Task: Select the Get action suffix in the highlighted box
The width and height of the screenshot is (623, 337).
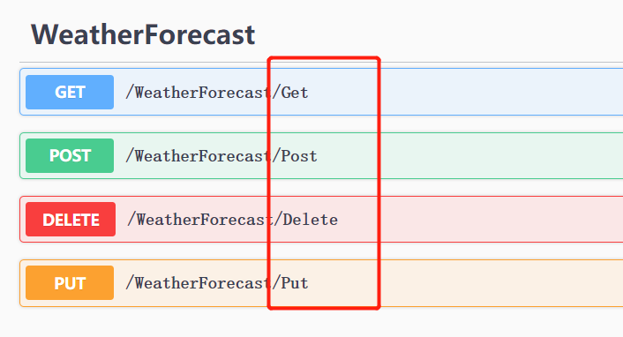Action: point(295,93)
